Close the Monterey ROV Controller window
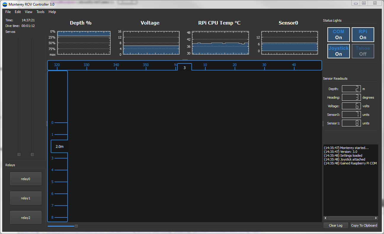 (x=375, y=3)
